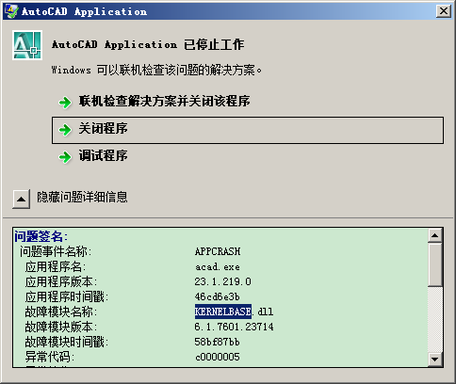Click the module version 6.1.7601.23714
This screenshot has width=456, height=384.
pos(234,327)
